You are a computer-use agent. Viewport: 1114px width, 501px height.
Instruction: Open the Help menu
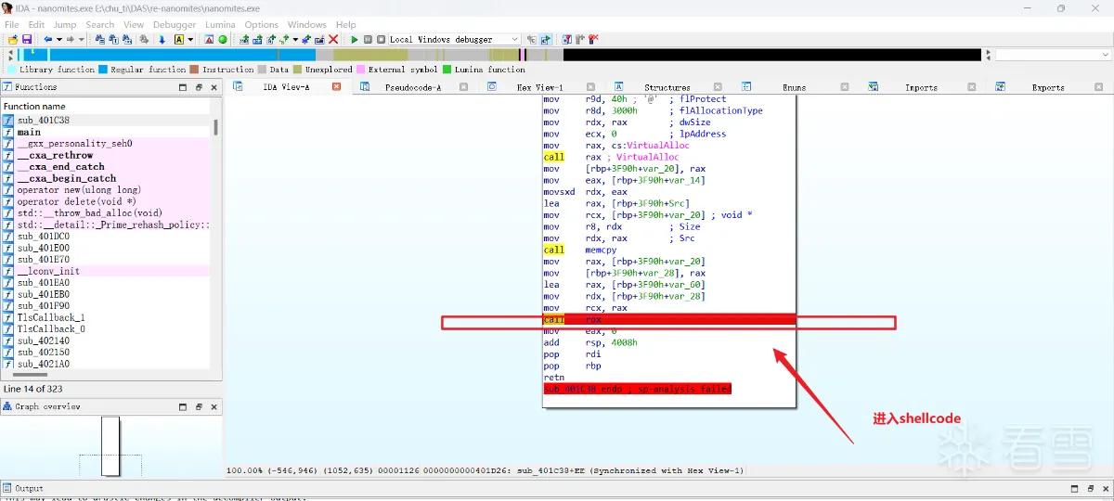[x=345, y=25]
